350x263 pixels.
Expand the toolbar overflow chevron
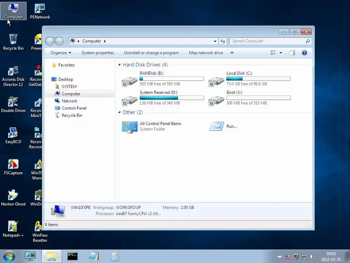point(232,53)
